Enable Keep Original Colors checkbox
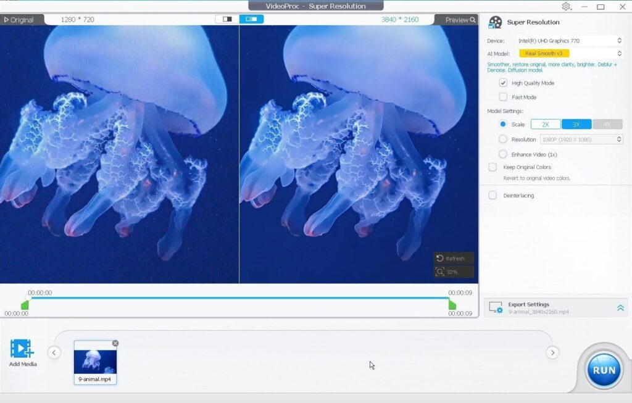The image size is (632, 403). click(x=493, y=167)
